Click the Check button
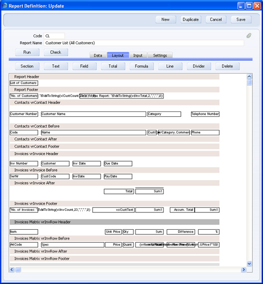 pos(56,52)
